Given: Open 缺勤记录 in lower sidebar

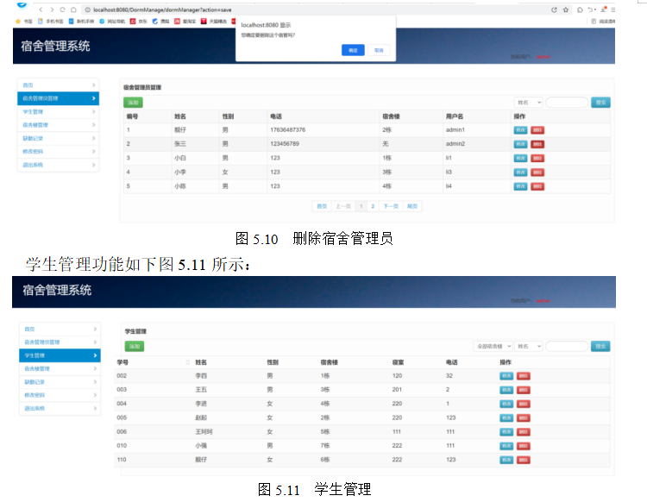Looking at the screenshot, I should (60, 381).
